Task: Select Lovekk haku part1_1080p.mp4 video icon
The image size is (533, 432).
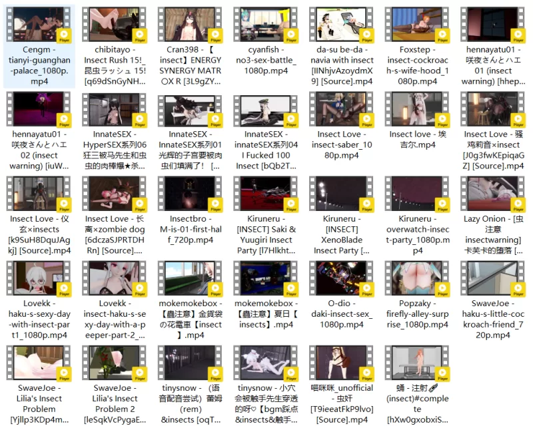Action: point(39,278)
